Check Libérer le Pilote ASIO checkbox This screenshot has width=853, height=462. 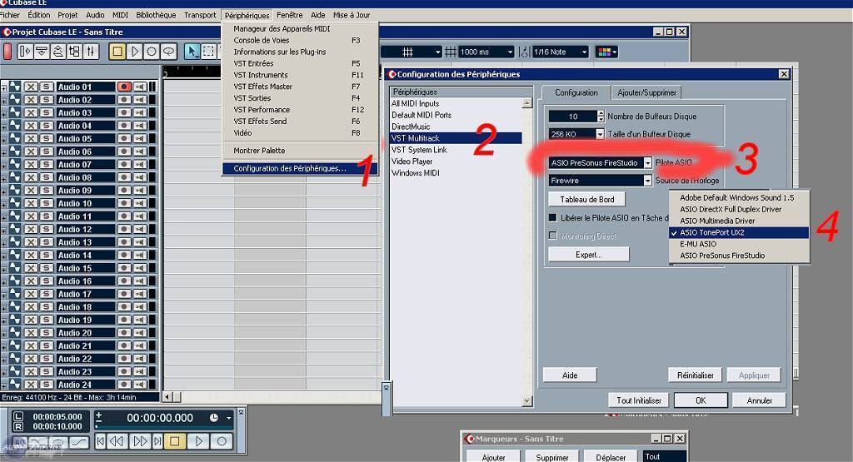click(x=553, y=217)
